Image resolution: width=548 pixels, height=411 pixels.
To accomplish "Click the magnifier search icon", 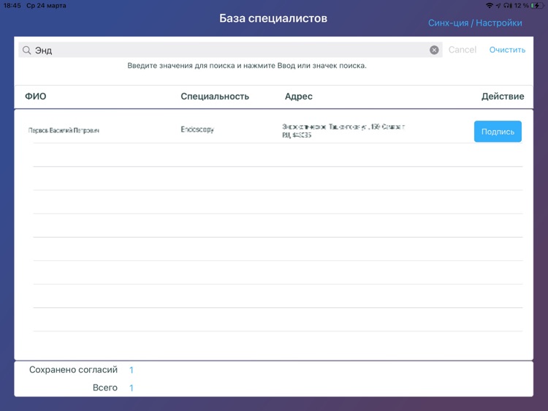I will 26,50.
